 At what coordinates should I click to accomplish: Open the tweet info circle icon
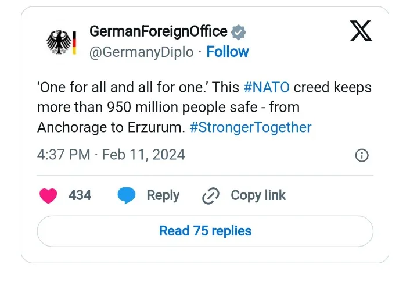pos(361,155)
